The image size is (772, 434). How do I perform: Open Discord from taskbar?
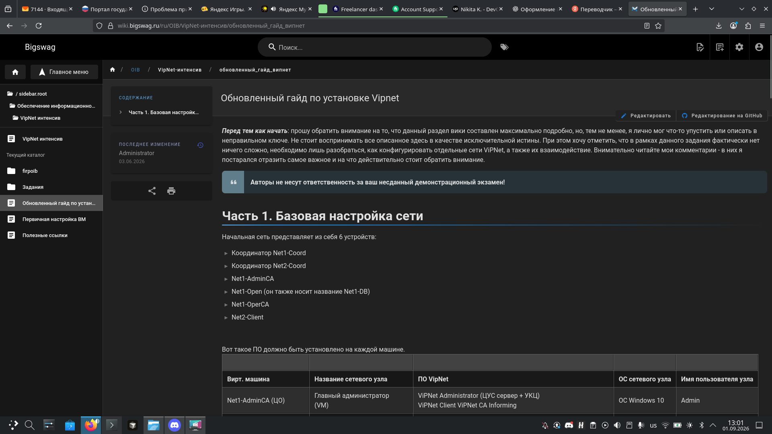pos(175,425)
